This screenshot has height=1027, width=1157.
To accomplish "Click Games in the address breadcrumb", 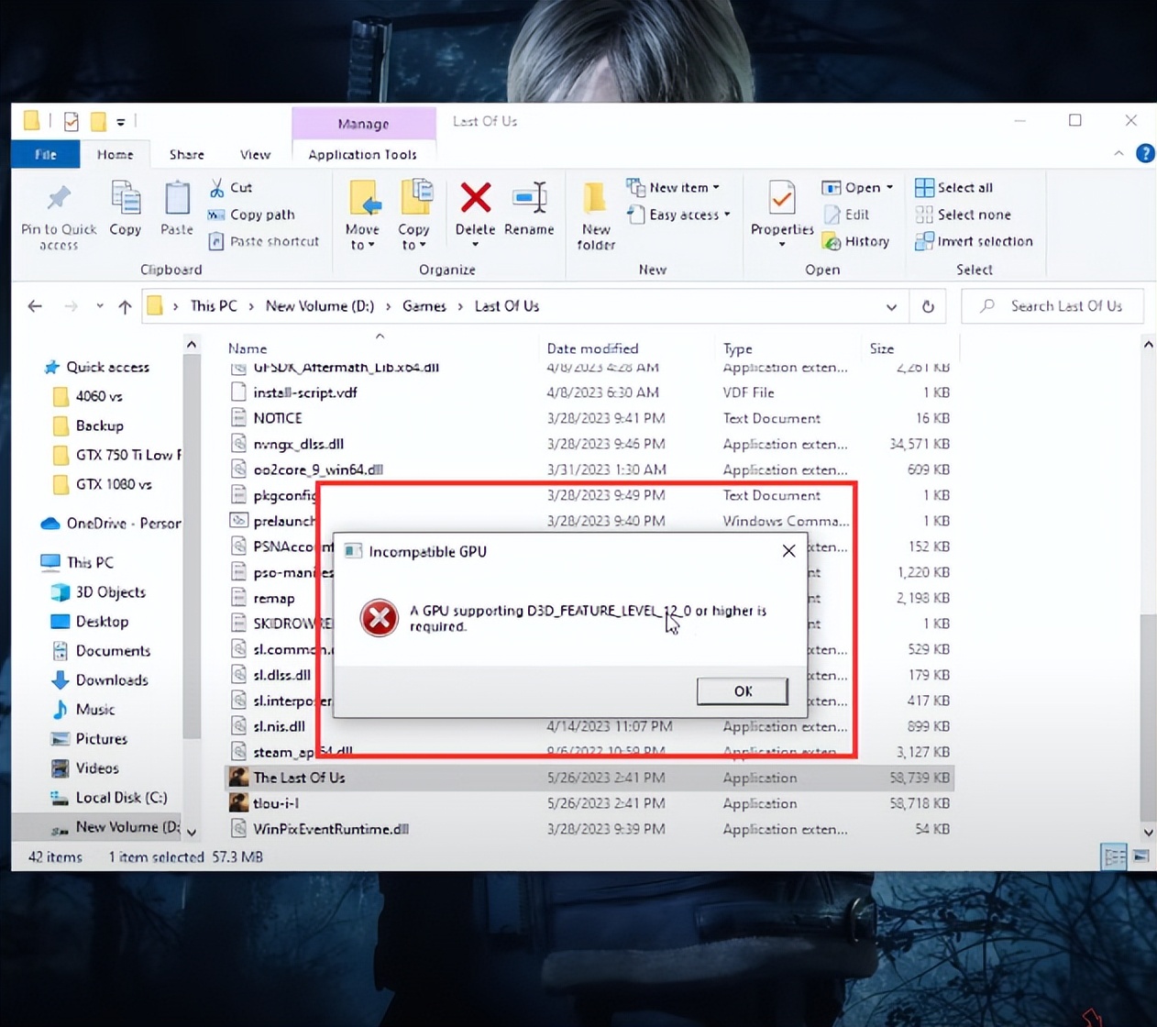I will 424,306.
